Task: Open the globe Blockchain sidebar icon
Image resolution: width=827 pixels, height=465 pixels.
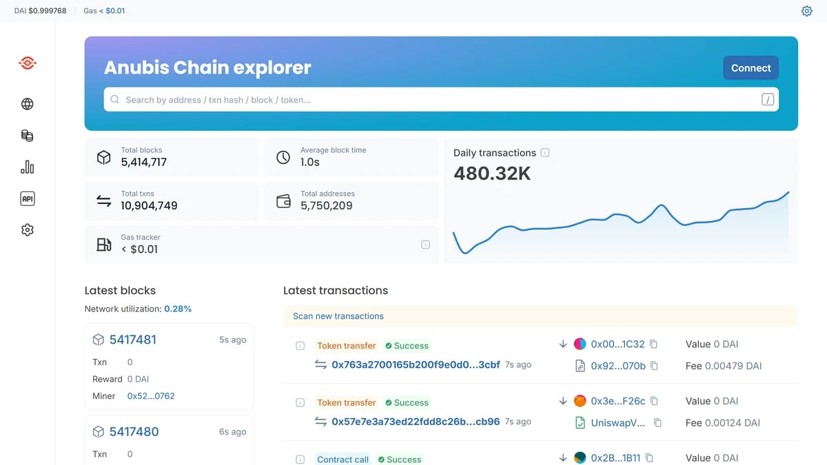Action: tap(28, 104)
